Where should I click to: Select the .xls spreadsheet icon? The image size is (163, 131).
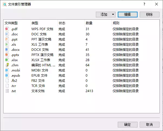pos(7,45)
